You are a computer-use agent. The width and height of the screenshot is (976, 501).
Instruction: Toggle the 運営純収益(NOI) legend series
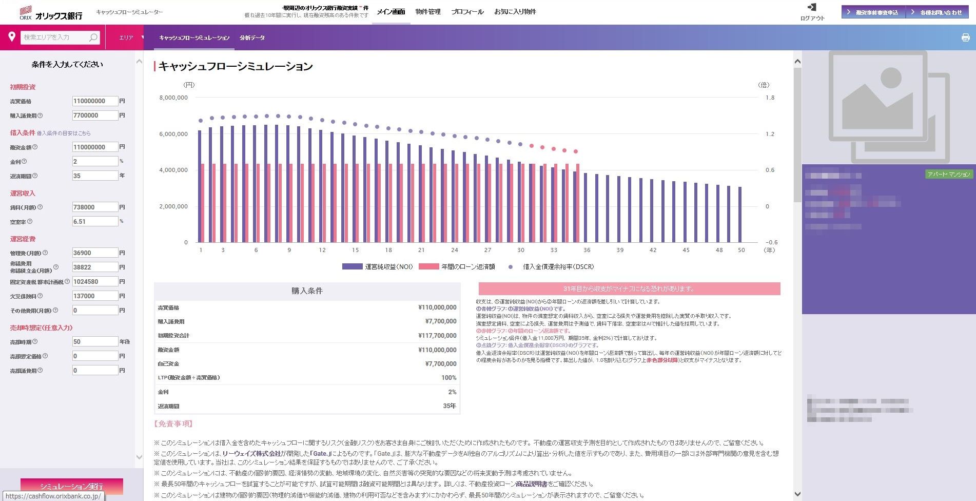tap(378, 266)
